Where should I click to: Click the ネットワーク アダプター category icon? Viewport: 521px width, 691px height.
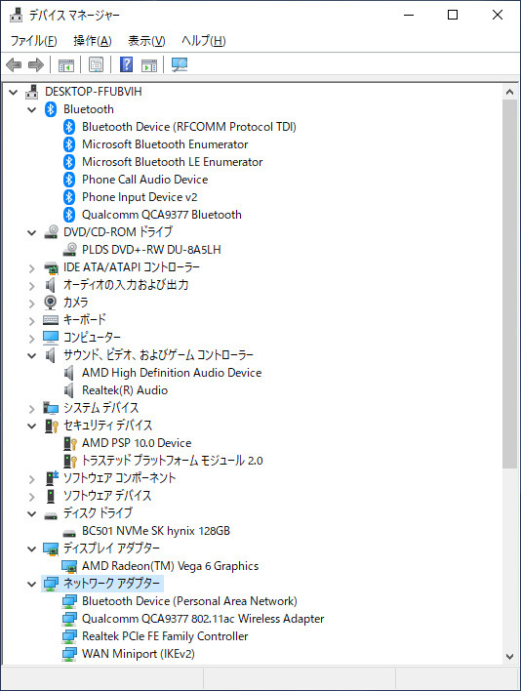(51, 584)
